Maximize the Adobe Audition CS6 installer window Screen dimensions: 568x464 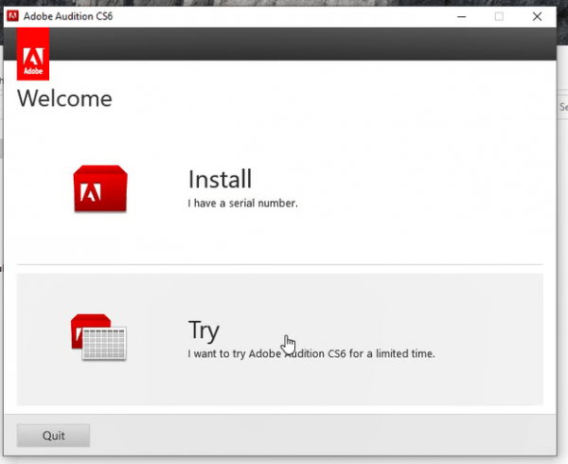click(499, 15)
